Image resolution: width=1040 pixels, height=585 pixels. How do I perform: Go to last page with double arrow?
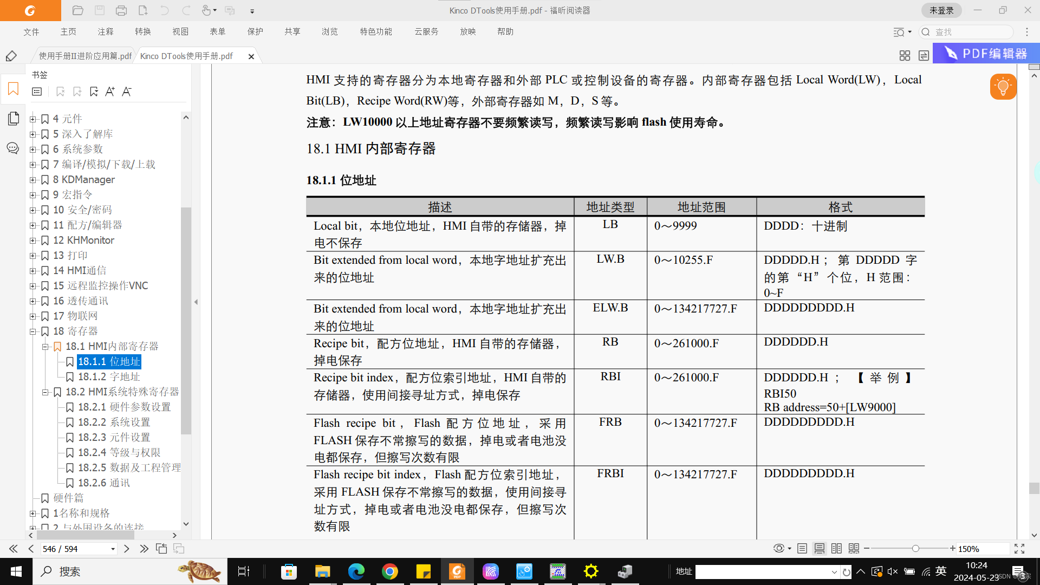pyautogui.click(x=144, y=549)
